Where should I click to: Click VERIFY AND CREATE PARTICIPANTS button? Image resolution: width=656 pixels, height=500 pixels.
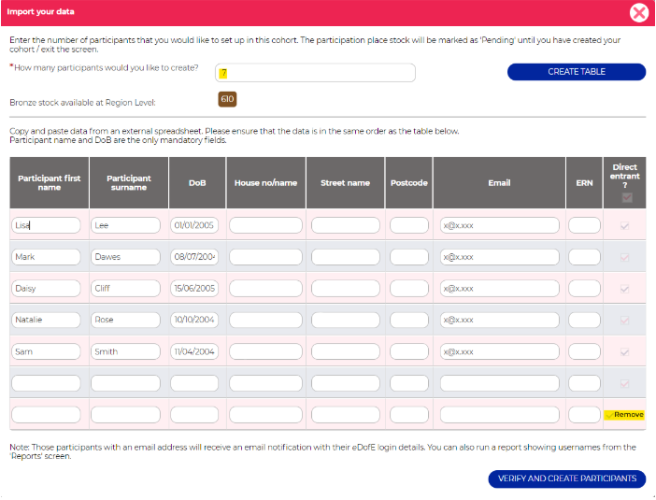(567, 479)
